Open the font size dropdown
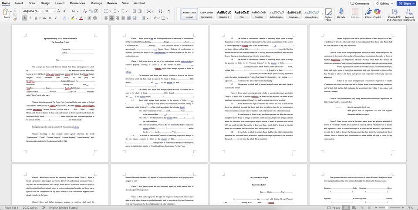This screenshot has width=418, height=210. click(x=54, y=11)
